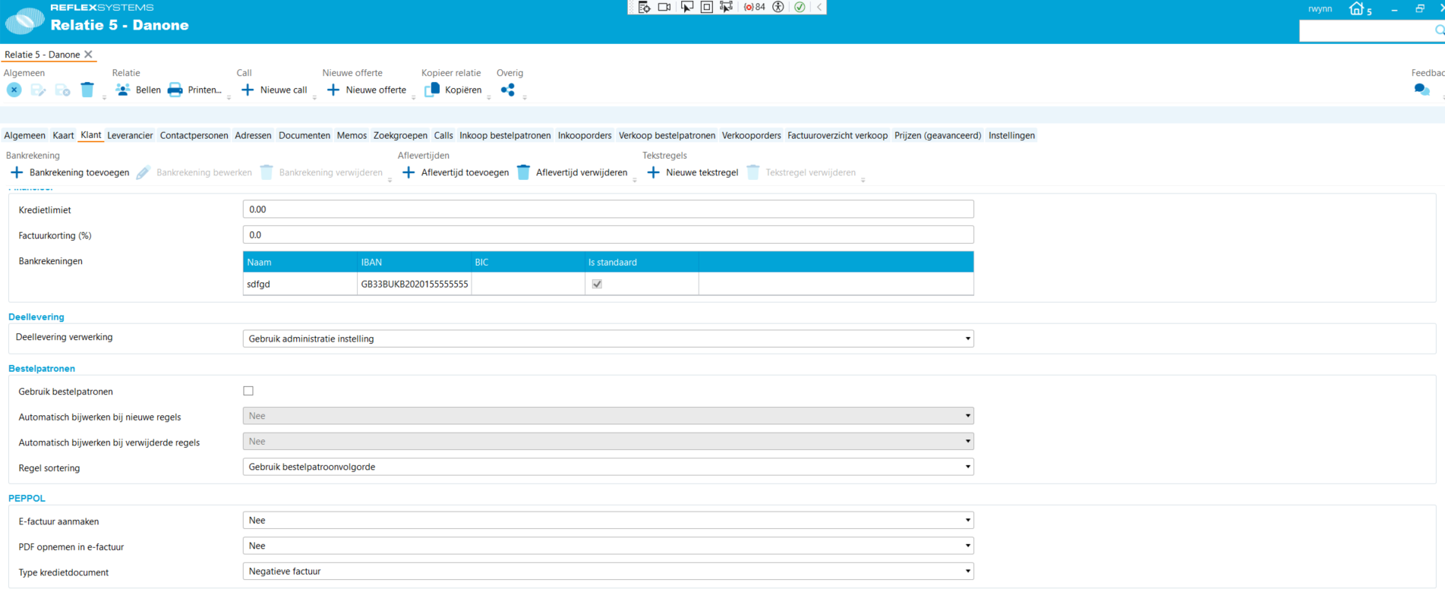Click the blue circular cancel icon in Algemeen
This screenshot has width=1445, height=592.
14,90
